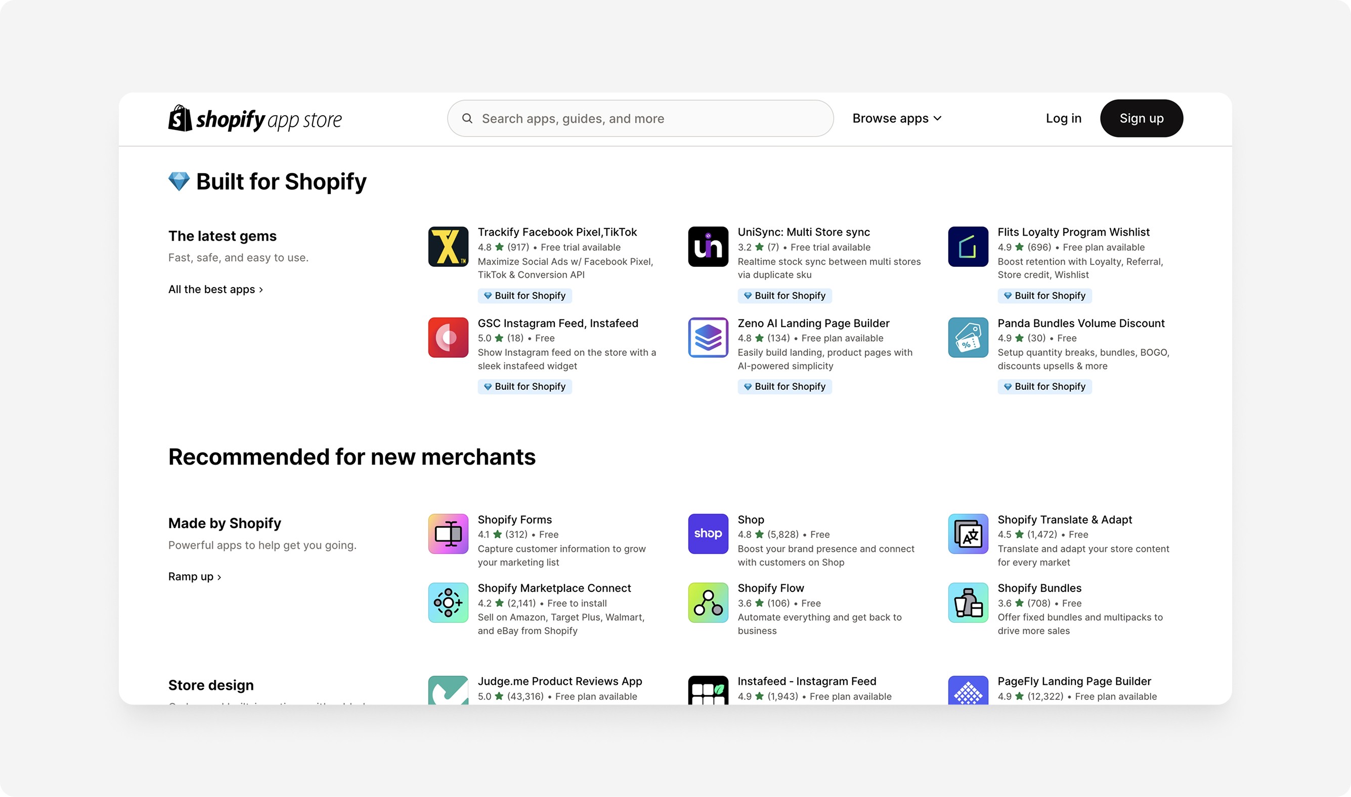This screenshot has height=797, width=1351.
Task: Click the 3.6 (106) rating for Shopify Flow
Action: (764, 603)
